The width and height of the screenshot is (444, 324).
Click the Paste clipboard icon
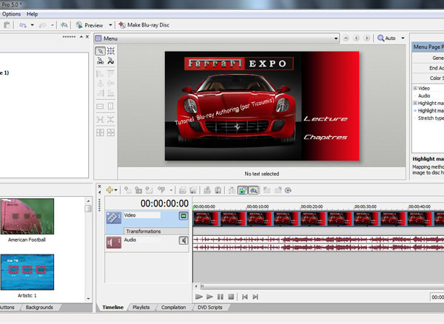click(x=7, y=24)
